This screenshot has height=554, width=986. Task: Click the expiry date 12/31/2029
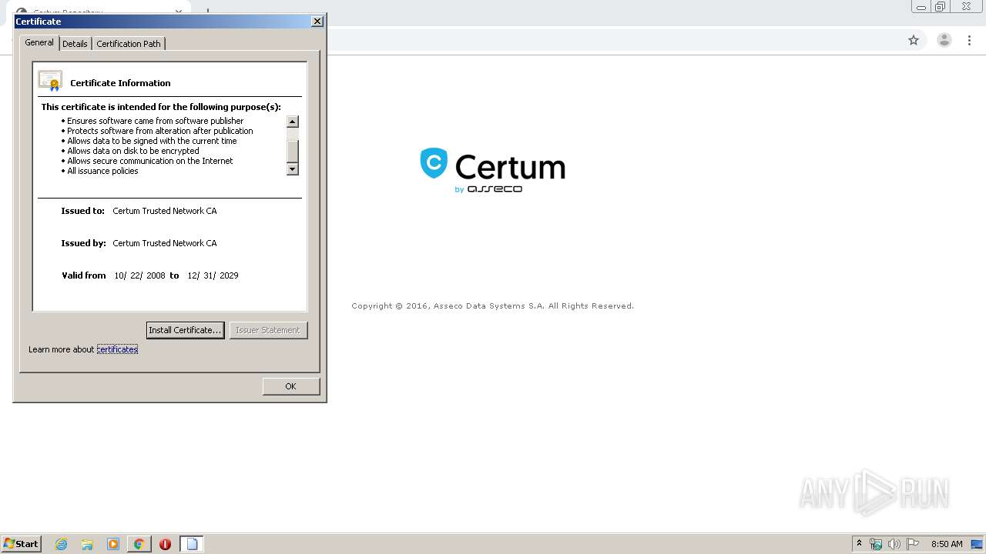[x=213, y=275]
